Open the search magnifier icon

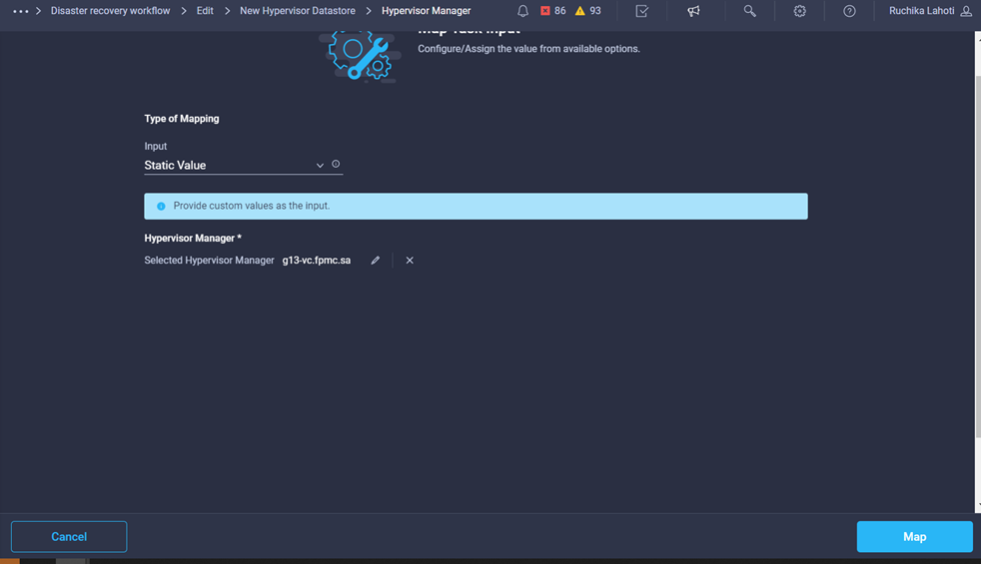749,11
